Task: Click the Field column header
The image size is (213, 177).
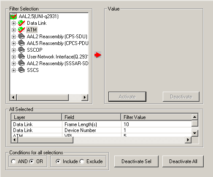Action: [x=92, y=117]
